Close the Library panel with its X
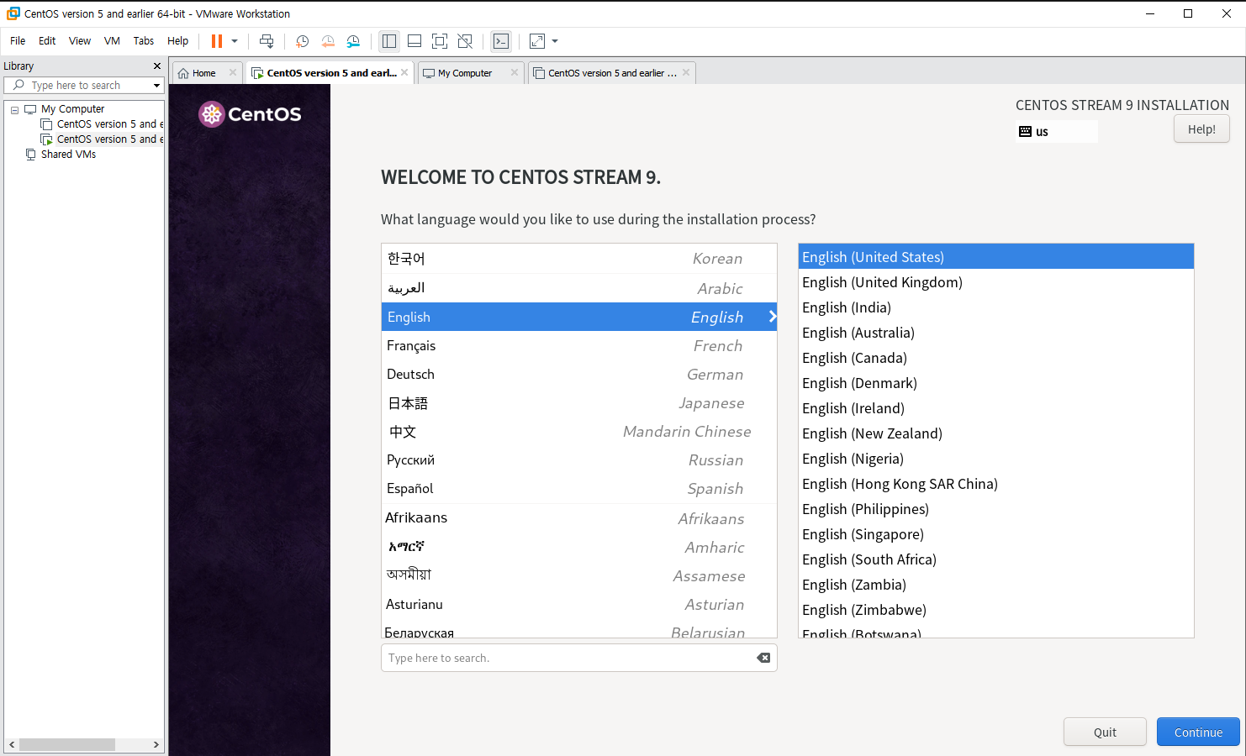Image resolution: width=1246 pixels, height=756 pixels. coord(156,66)
